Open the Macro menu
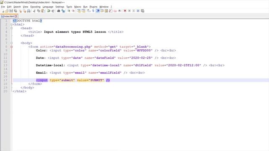The image size is (269, 151). pyautogui.click(x=77, y=7)
